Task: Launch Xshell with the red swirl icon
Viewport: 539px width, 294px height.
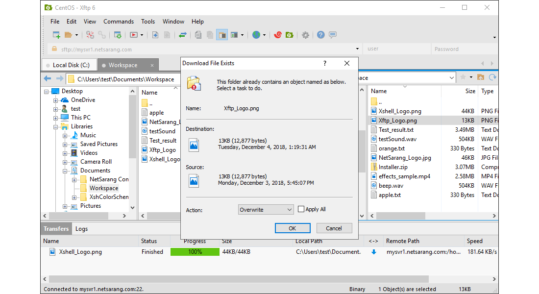Action: tap(278, 35)
